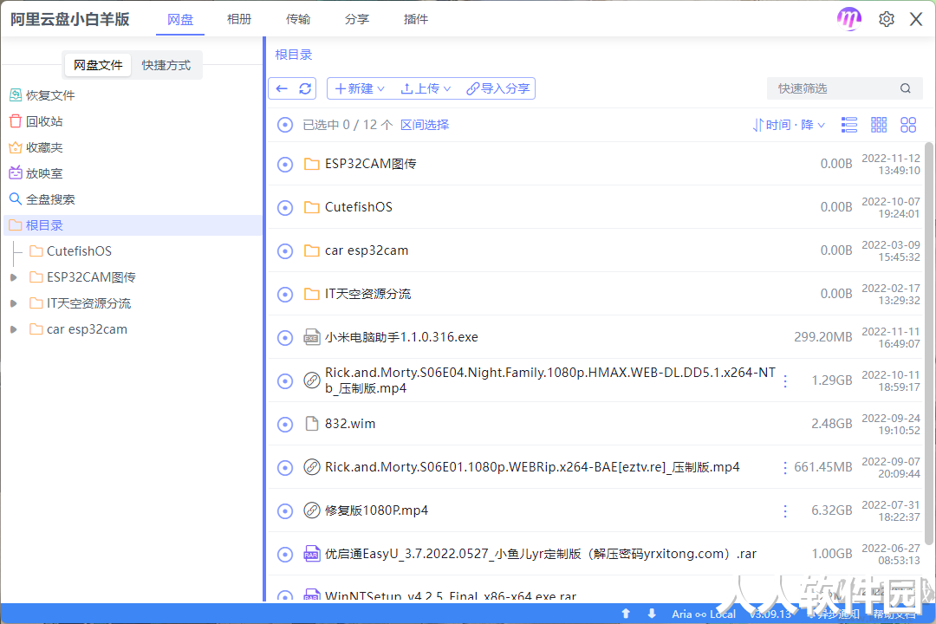
Task: Open the IT天空资源分流 folder name
Action: point(367,294)
